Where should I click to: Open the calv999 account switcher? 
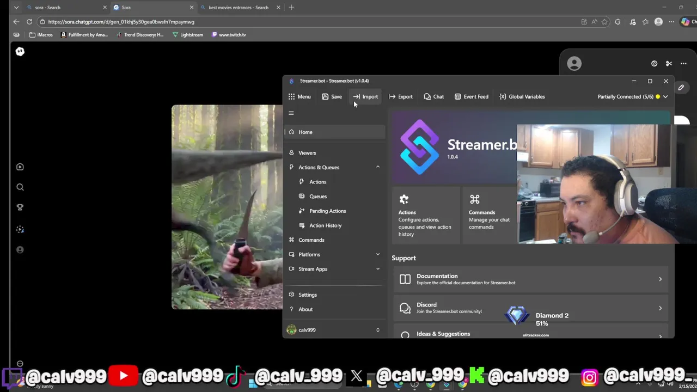point(335,330)
